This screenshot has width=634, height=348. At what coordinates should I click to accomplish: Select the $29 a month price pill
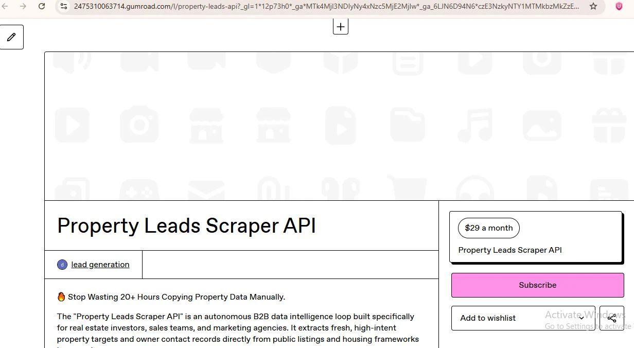click(489, 228)
